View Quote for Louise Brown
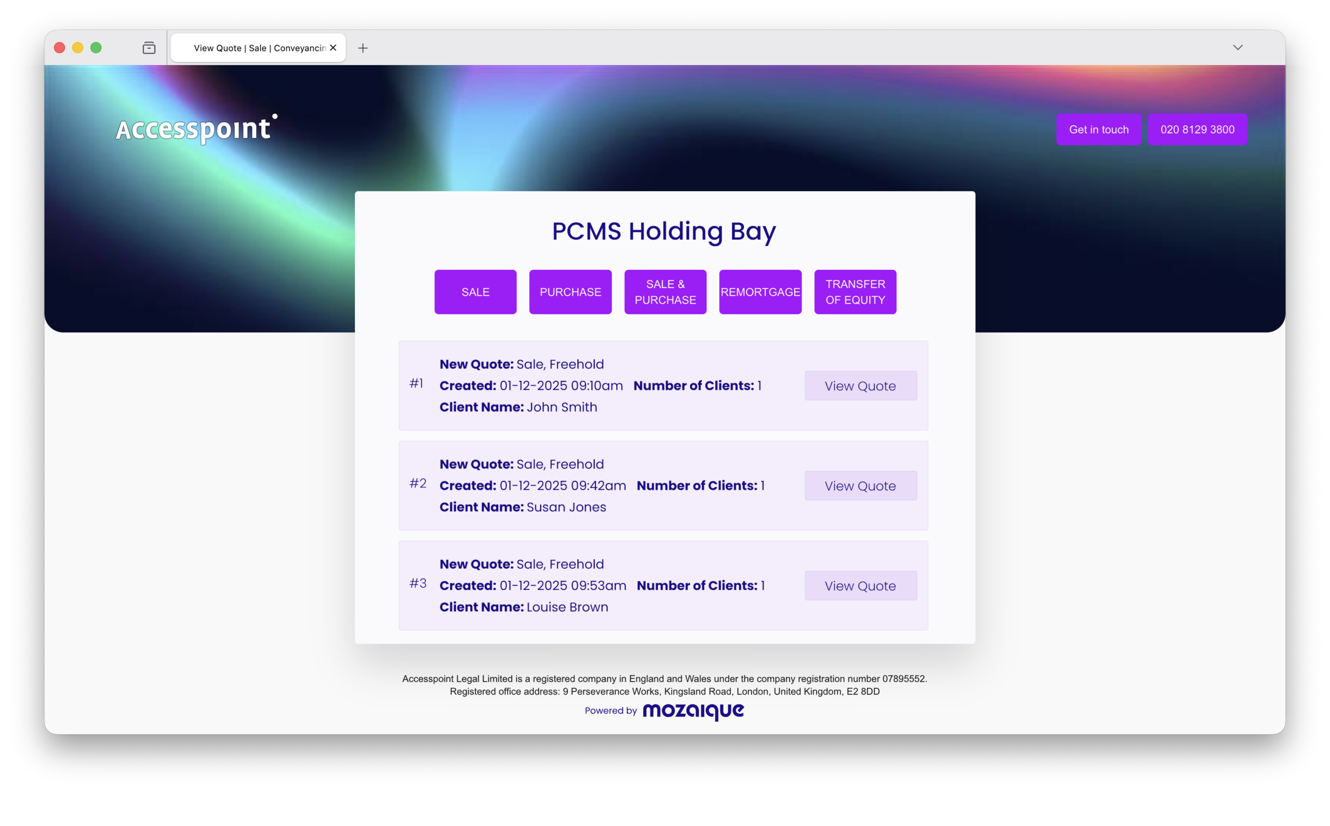This screenshot has width=1330, height=826. pyautogui.click(x=860, y=586)
